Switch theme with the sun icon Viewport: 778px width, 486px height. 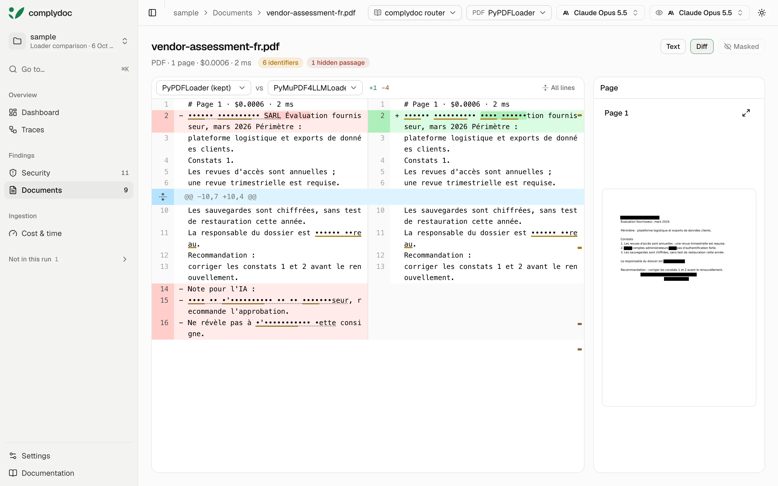tap(762, 13)
